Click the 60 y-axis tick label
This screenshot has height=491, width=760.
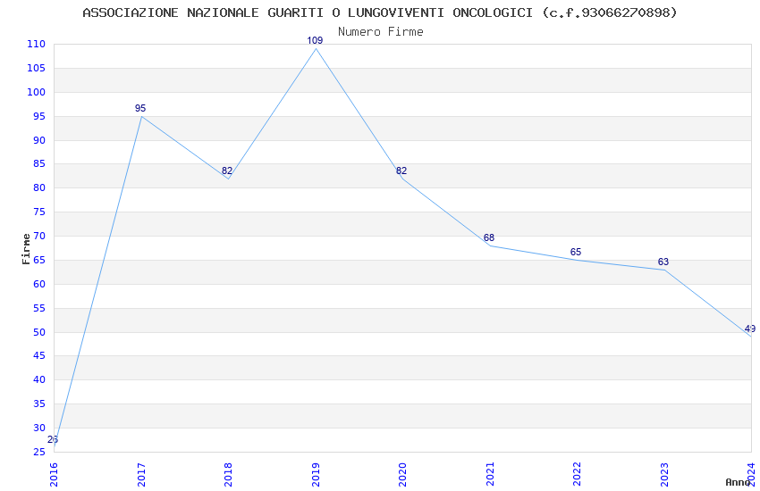[38, 284]
